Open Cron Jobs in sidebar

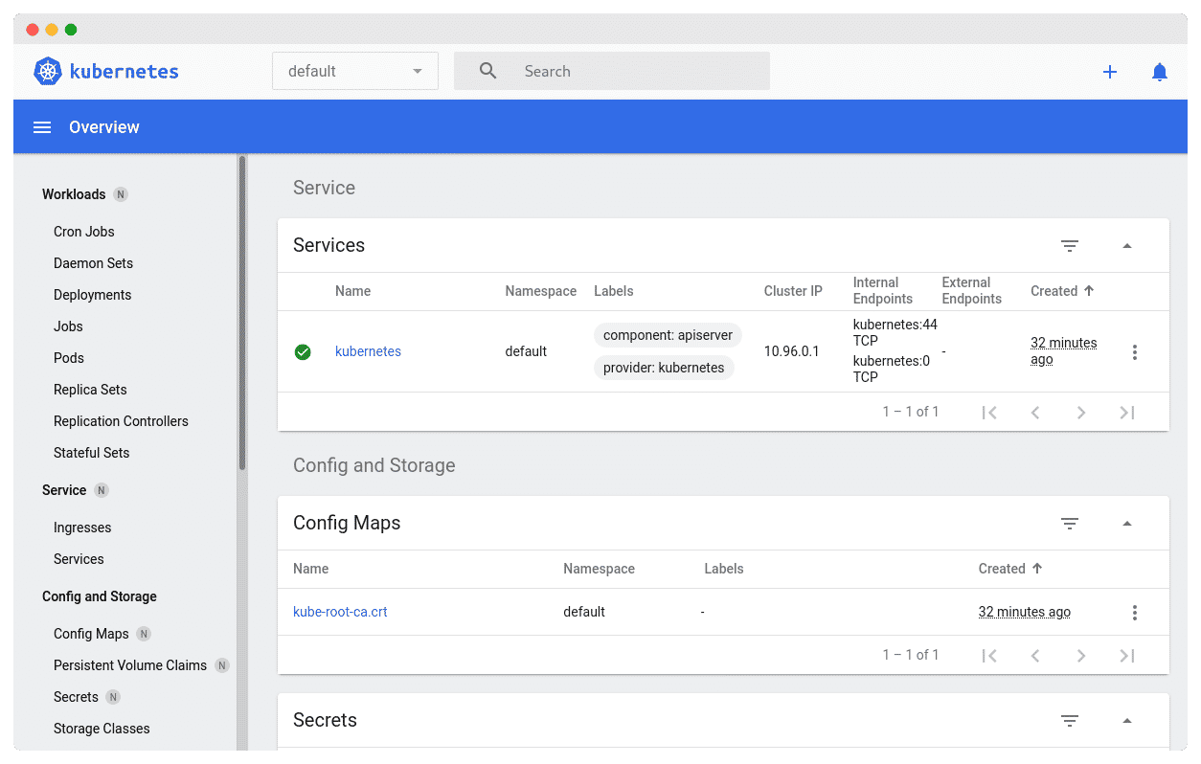84,232
